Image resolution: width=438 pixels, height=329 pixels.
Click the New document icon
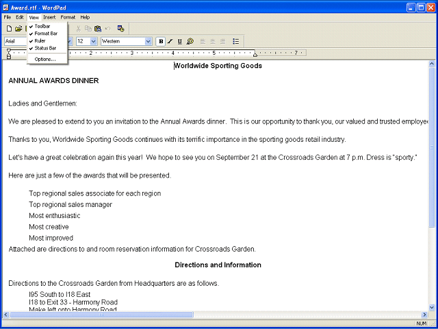9,29
